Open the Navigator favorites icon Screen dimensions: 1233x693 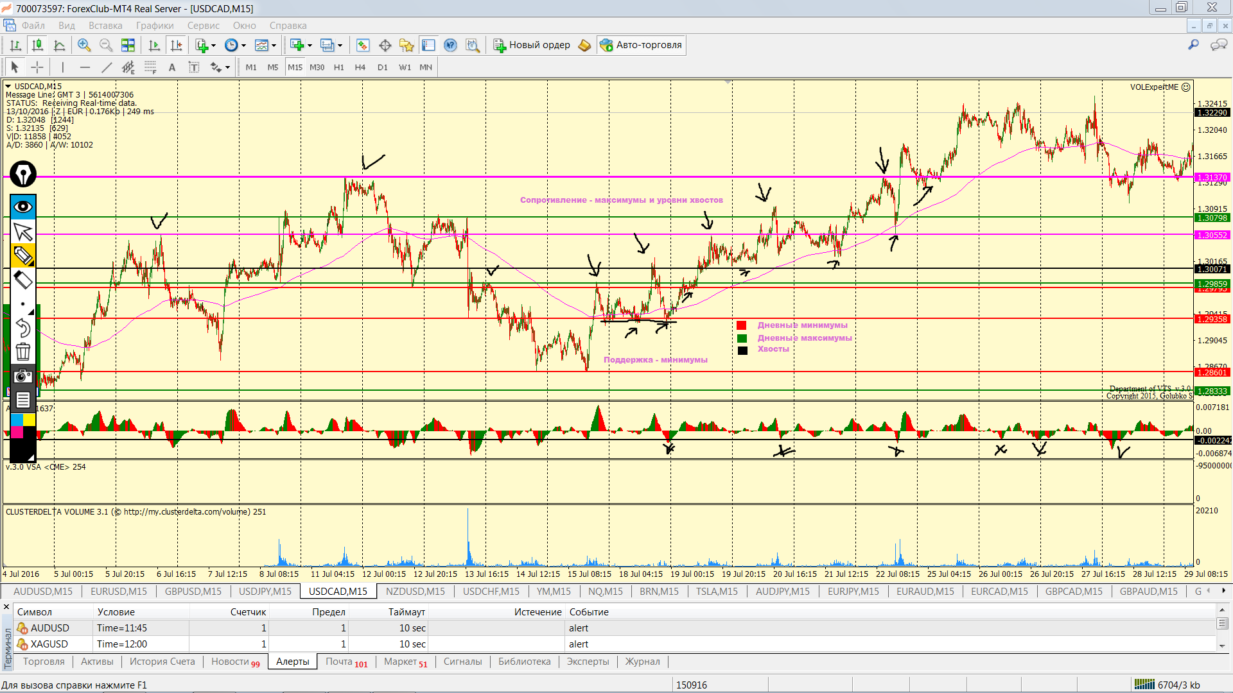click(407, 45)
